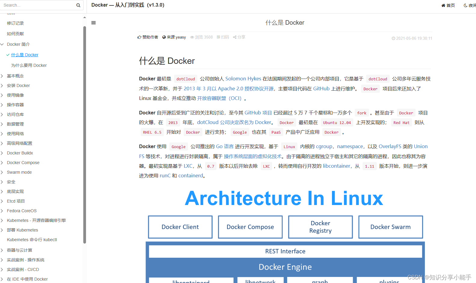Expand the 使用镜像 section

coord(2,95)
